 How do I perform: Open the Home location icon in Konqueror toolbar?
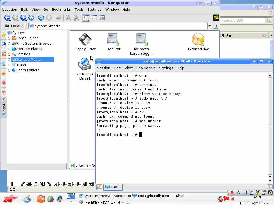click(32, 18)
